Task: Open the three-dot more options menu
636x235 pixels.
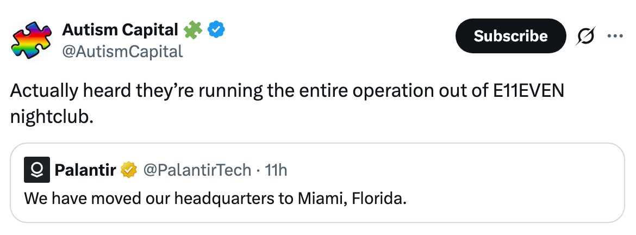Action: coord(615,36)
